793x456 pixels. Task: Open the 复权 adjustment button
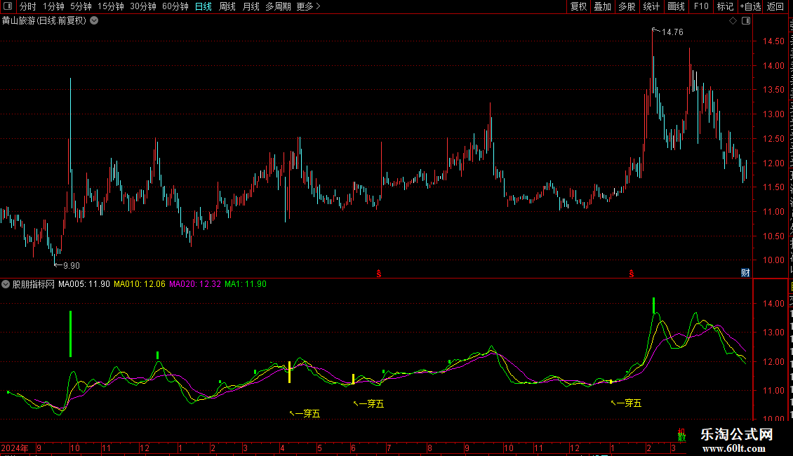click(578, 6)
